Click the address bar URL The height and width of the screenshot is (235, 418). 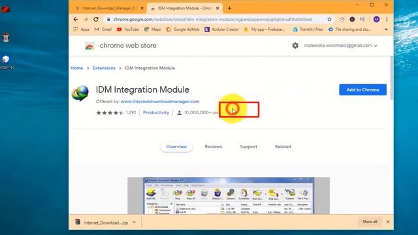[x=212, y=19]
